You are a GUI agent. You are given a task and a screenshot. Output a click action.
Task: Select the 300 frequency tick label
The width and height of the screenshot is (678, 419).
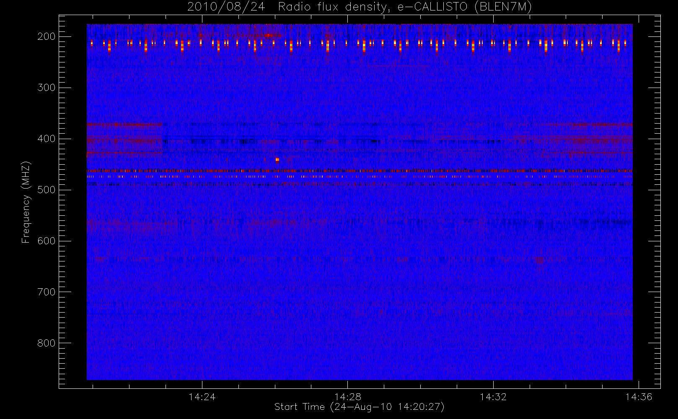pyautogui.click(x=47, y=88)
